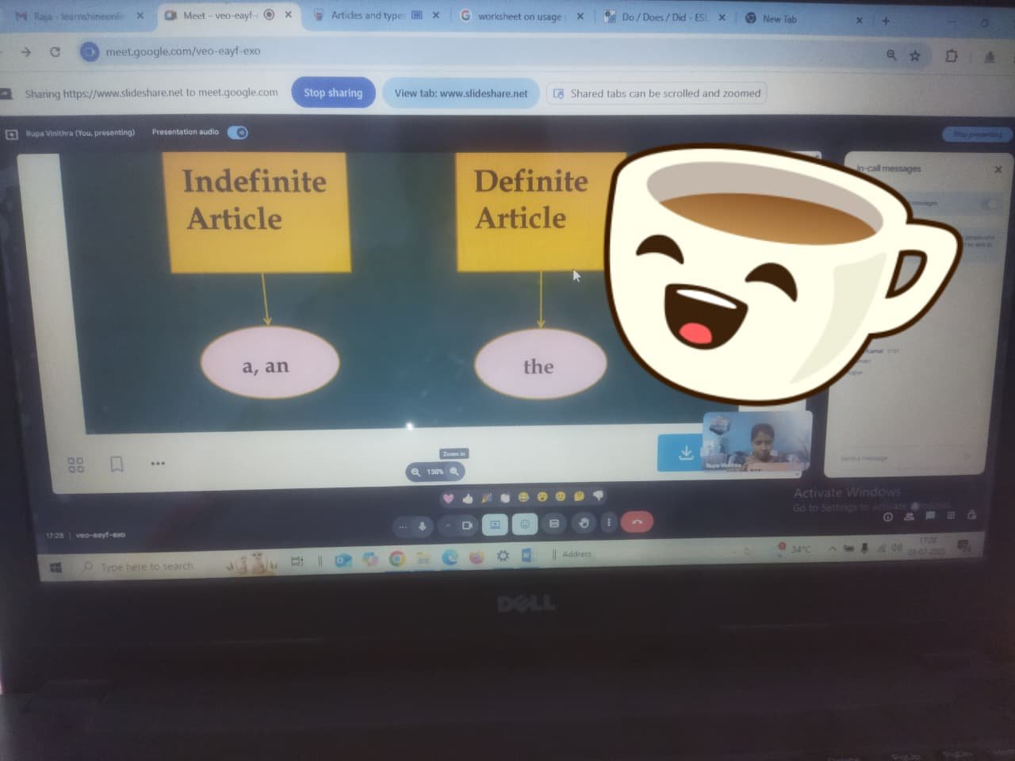Click View tab: www.slideshare.net button

pyautogui.click(x=461, y=93)
